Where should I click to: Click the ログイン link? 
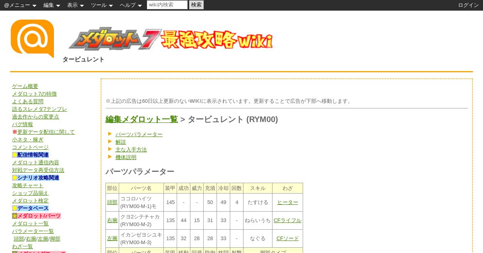(469, 5)
